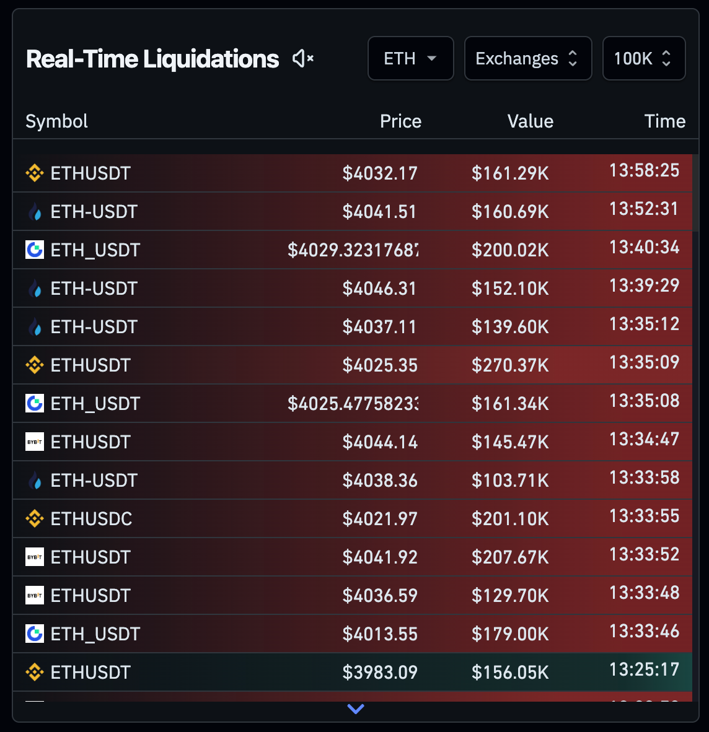This screenshot has width=709, height=732.
Task: Open the ETH coin dropdown
Action: 410,59
